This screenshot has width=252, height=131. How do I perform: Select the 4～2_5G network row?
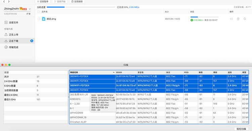pyautogui.click(x=159, y=104)
